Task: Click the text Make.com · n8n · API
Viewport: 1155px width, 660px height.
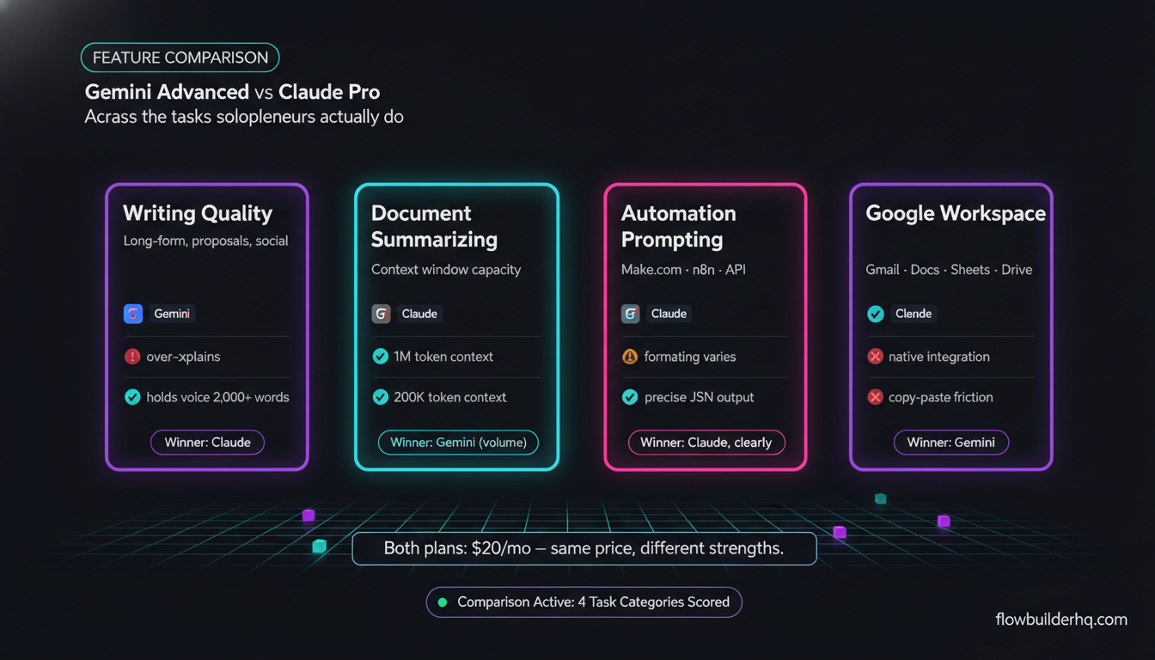Action: point(681,269)
